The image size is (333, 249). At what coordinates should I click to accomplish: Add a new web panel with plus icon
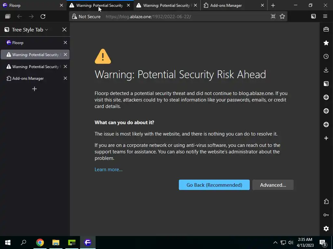tap(326, 138)
